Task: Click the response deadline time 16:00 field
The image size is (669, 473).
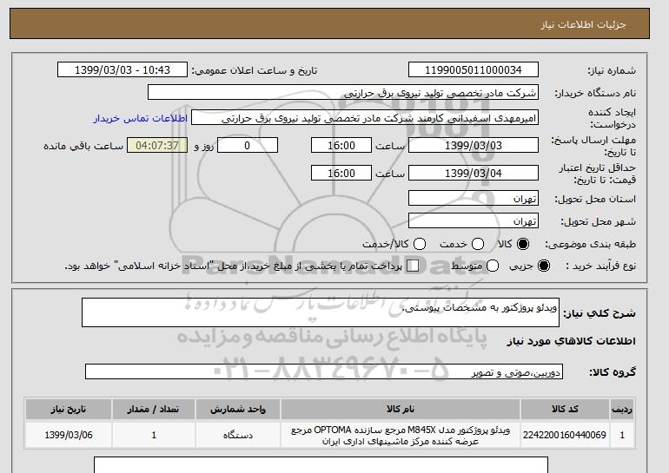Action: pos(341,145)
